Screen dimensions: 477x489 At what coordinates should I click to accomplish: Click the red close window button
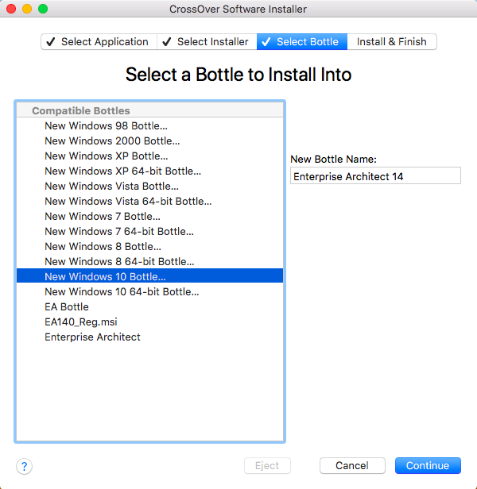(11, 9)
